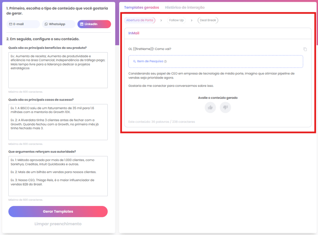Click the chevron after Abertura de Porta

(x=161, y=20)
